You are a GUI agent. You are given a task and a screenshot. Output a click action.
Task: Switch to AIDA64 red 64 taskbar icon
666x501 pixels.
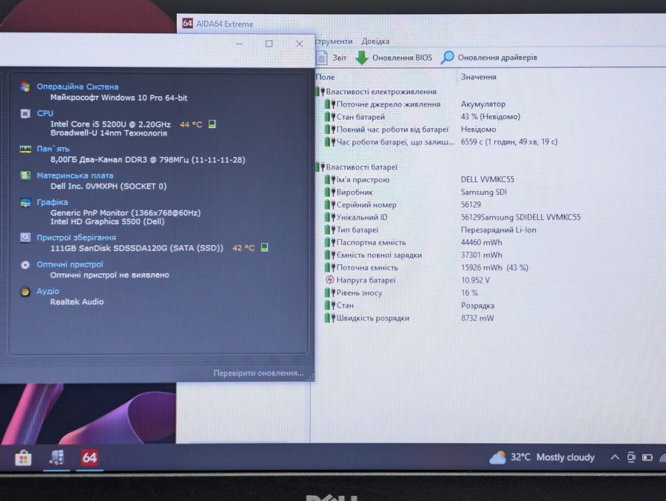pos(90,457)
